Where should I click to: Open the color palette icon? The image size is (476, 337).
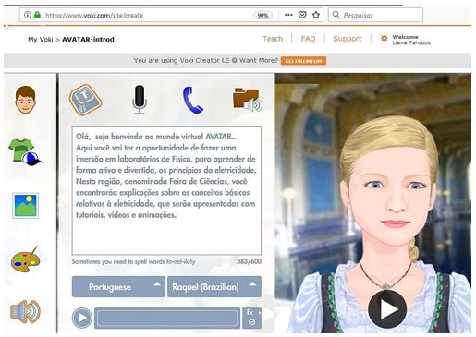(x=26, y=259)
